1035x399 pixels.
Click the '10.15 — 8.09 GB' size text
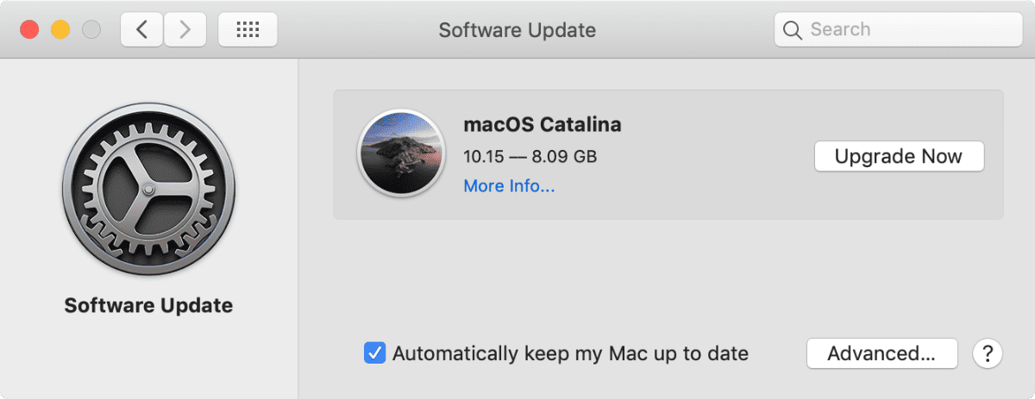530,157
